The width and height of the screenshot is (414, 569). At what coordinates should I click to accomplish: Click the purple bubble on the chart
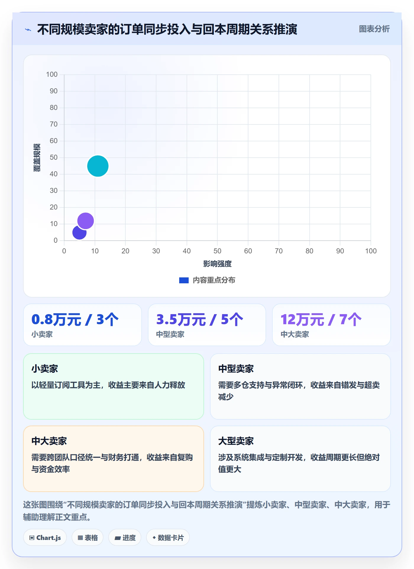coord(85,221)
